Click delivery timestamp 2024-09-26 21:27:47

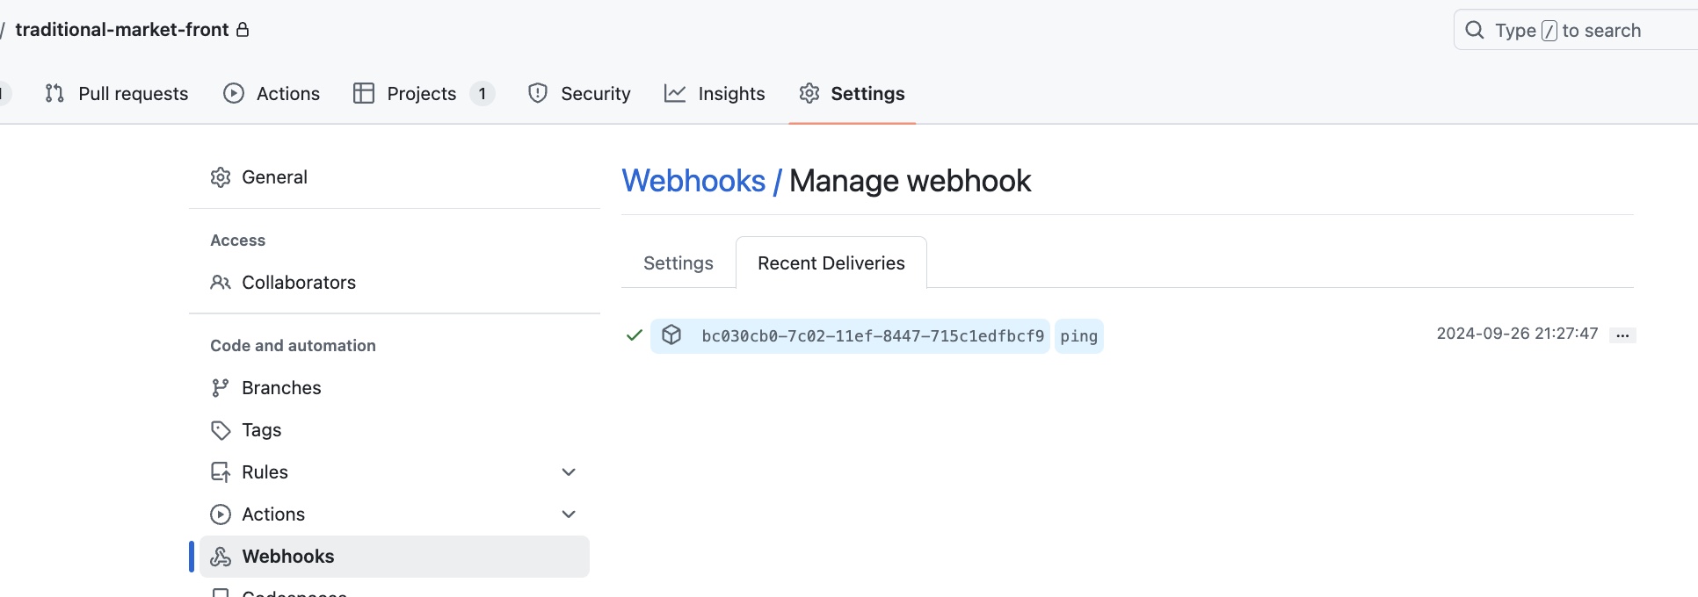tap(1517, 334)
